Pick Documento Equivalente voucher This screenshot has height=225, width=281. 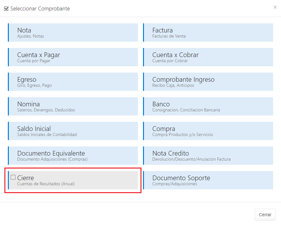[x=73, y=156]
